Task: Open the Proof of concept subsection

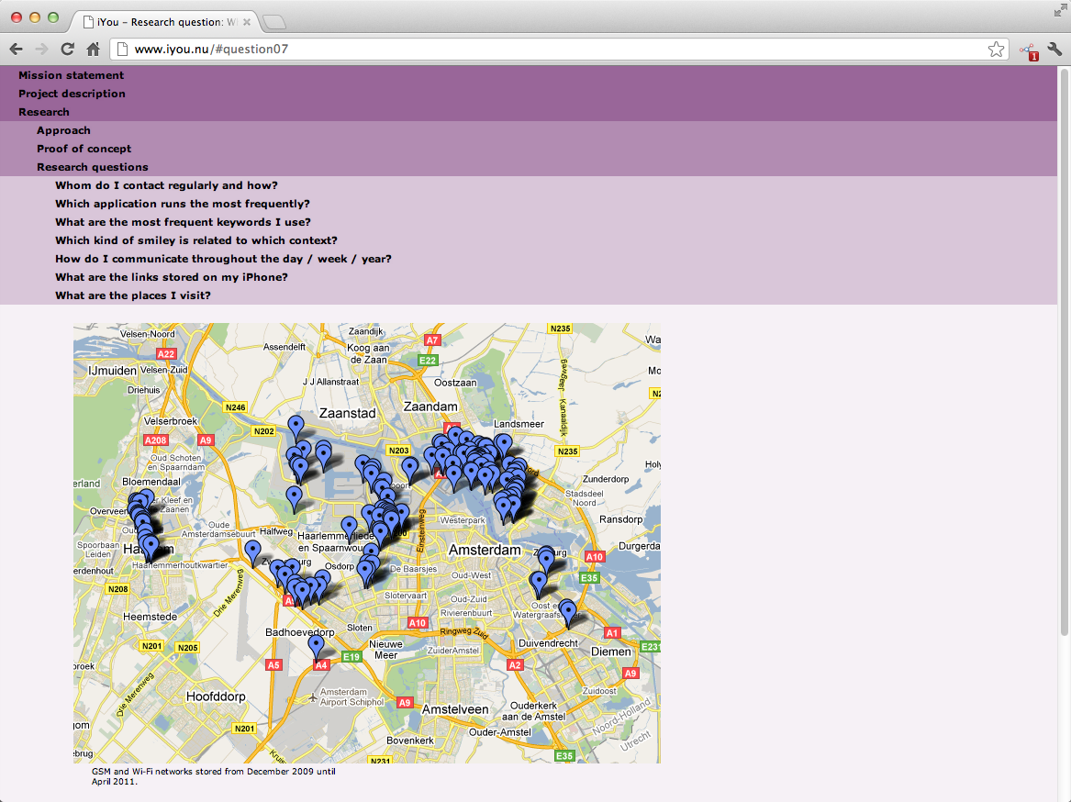Action: 84,149
